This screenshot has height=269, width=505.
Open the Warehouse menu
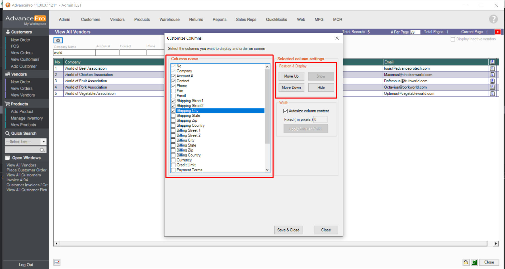coord(169,20)
